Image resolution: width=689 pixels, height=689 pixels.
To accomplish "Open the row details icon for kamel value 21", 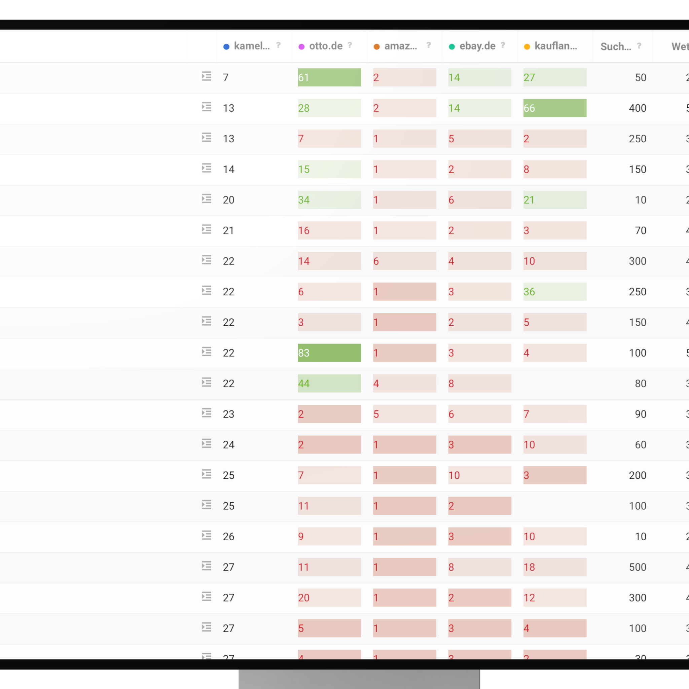I will tap(207, 229).
